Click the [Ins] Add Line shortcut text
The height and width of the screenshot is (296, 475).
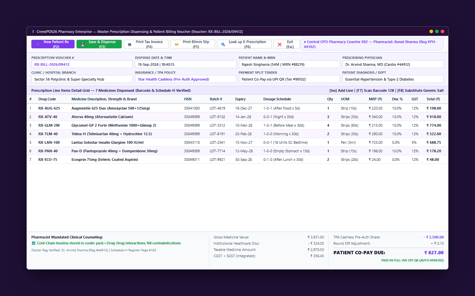341,91
